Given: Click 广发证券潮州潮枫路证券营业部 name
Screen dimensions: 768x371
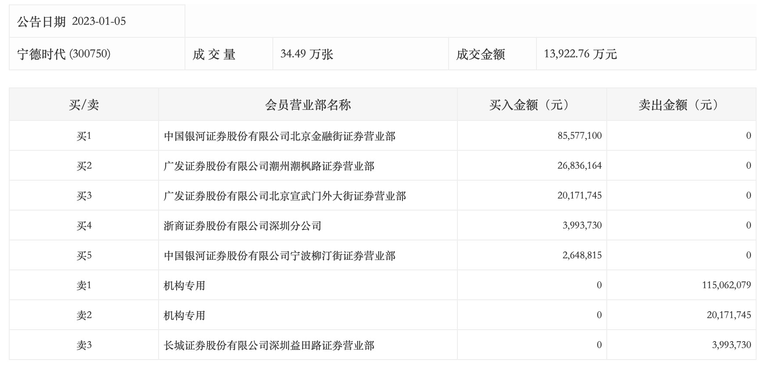Looking at the screenshot, I should (269, 166).
